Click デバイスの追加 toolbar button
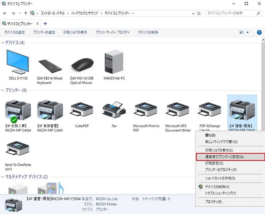The height and width of the screenshot is (214, 265). coord(14,32)
